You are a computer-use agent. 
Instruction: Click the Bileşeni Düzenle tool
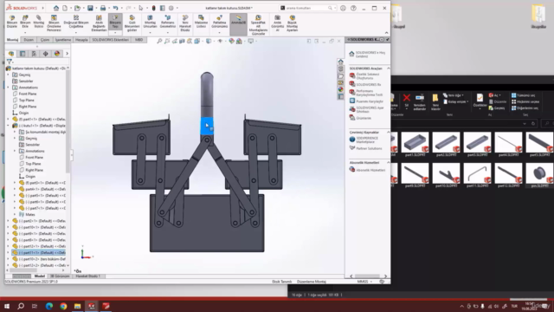(x=12, y=23)
